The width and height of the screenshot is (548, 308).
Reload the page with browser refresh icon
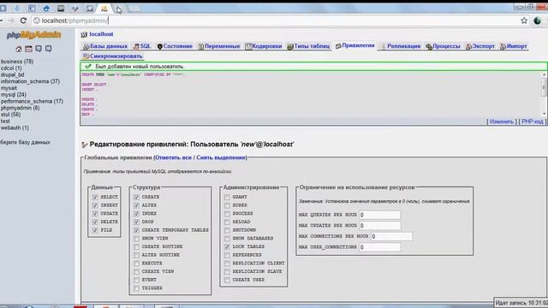pos(23,21)
